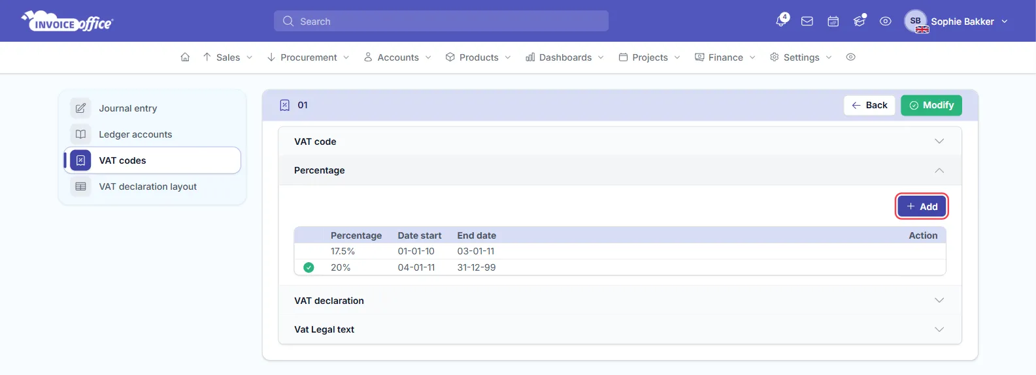Image resolution: width=1036 pixels, height=375 pixels.
Task: Click the VAT code section title
Action: 315,142
